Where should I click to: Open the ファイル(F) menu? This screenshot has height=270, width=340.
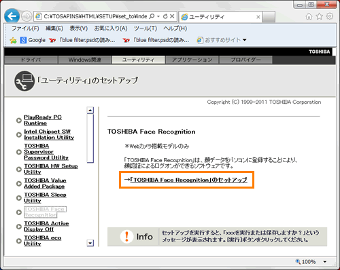[25, 28]
